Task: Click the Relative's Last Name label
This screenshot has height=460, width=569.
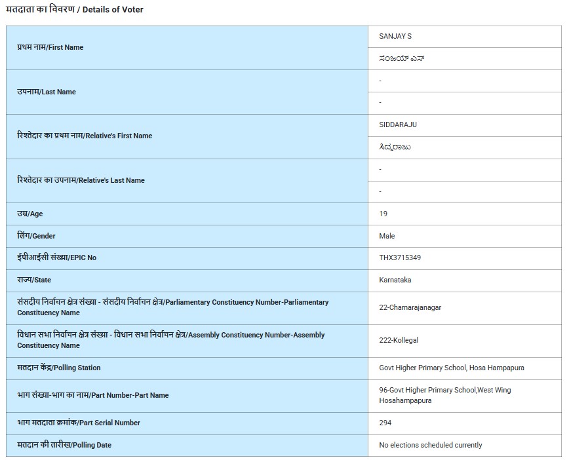Action: 81,180
